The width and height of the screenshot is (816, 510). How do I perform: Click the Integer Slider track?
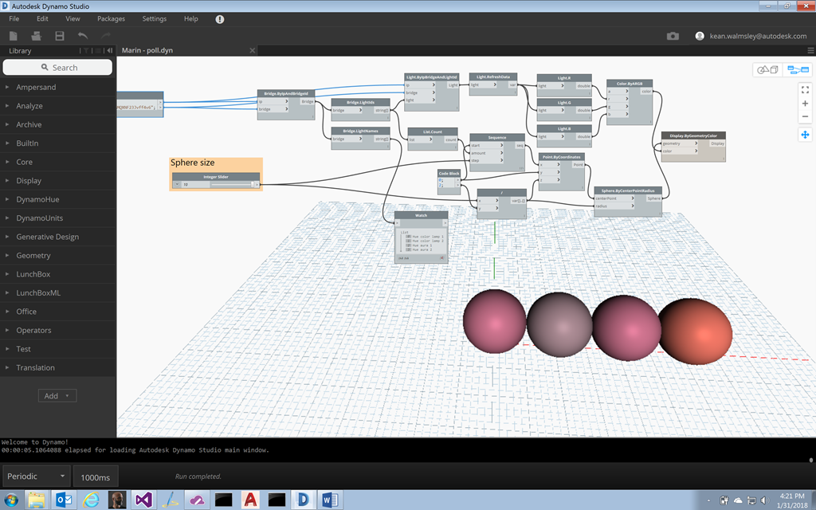coord(230,184)
